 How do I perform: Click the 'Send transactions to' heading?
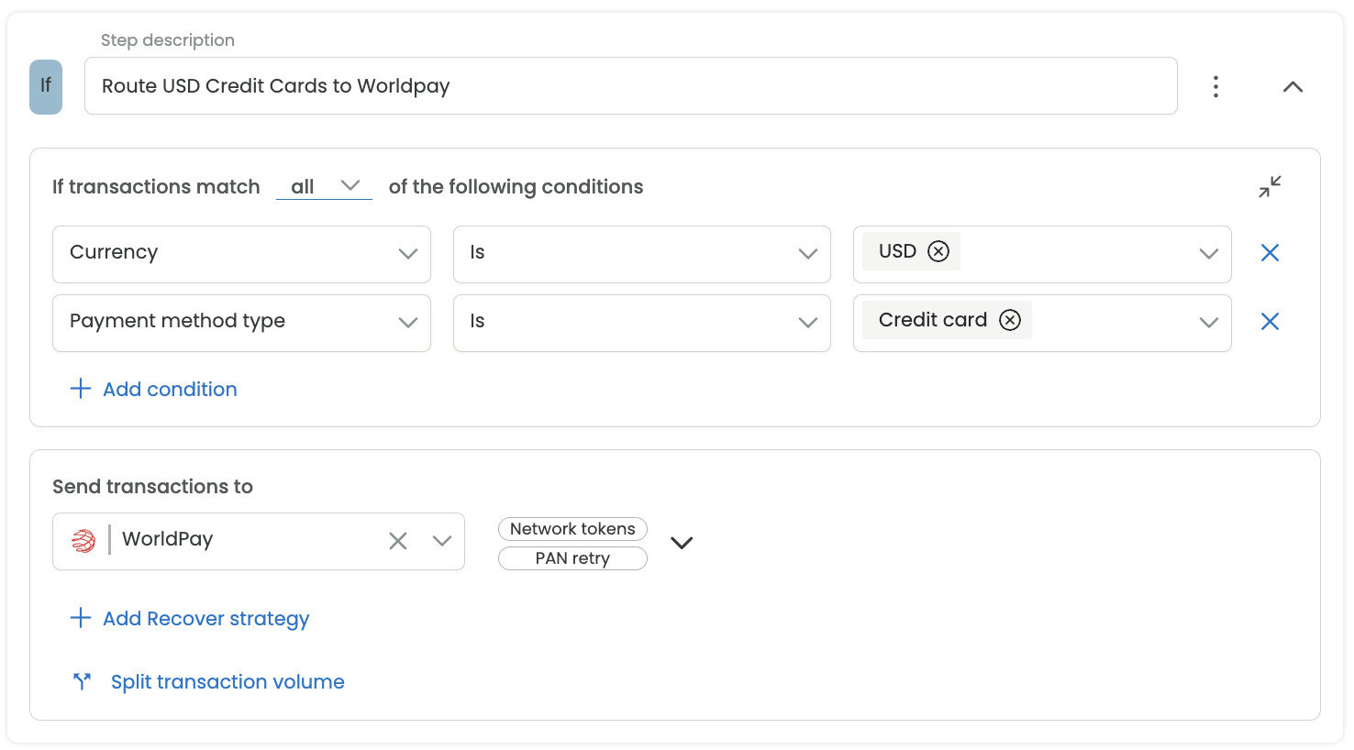click(152, 487)
